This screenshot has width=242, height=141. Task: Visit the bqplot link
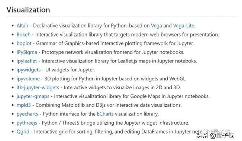point(24,44)
